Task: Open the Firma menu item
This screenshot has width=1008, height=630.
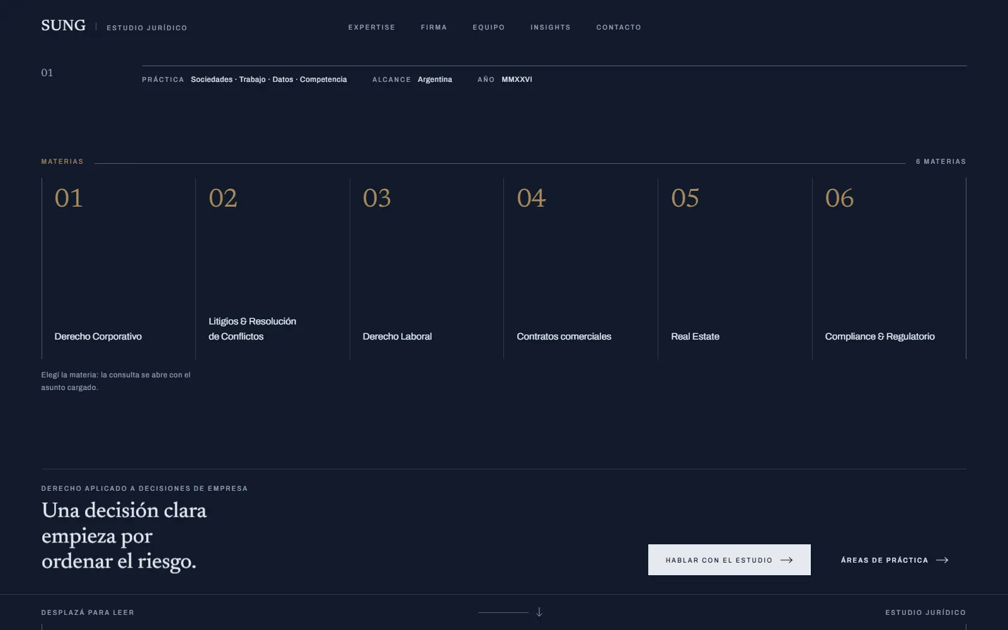Action: click(434, 27)
